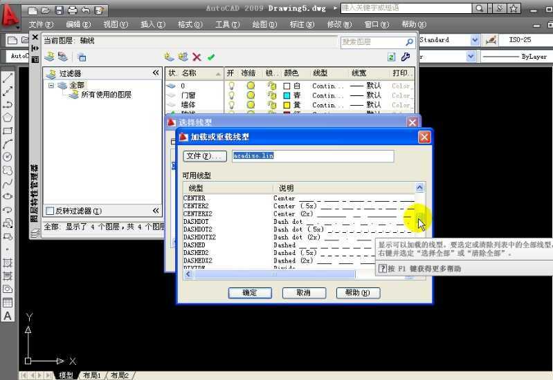Toggle the Invert filter checkbox
The height and width of the screenshot is (380, 553).
[50, 211]
